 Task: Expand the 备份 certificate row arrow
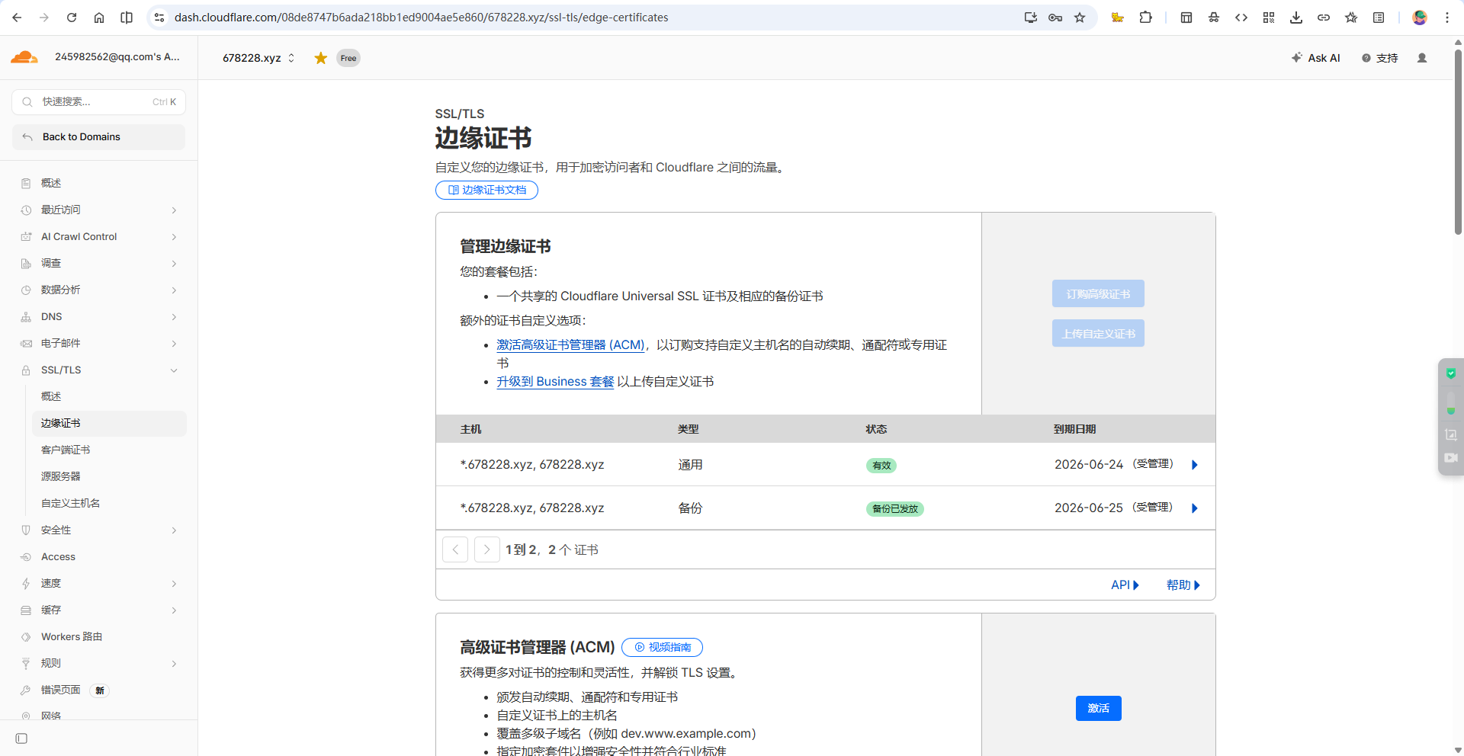(x=1195, y=508)
